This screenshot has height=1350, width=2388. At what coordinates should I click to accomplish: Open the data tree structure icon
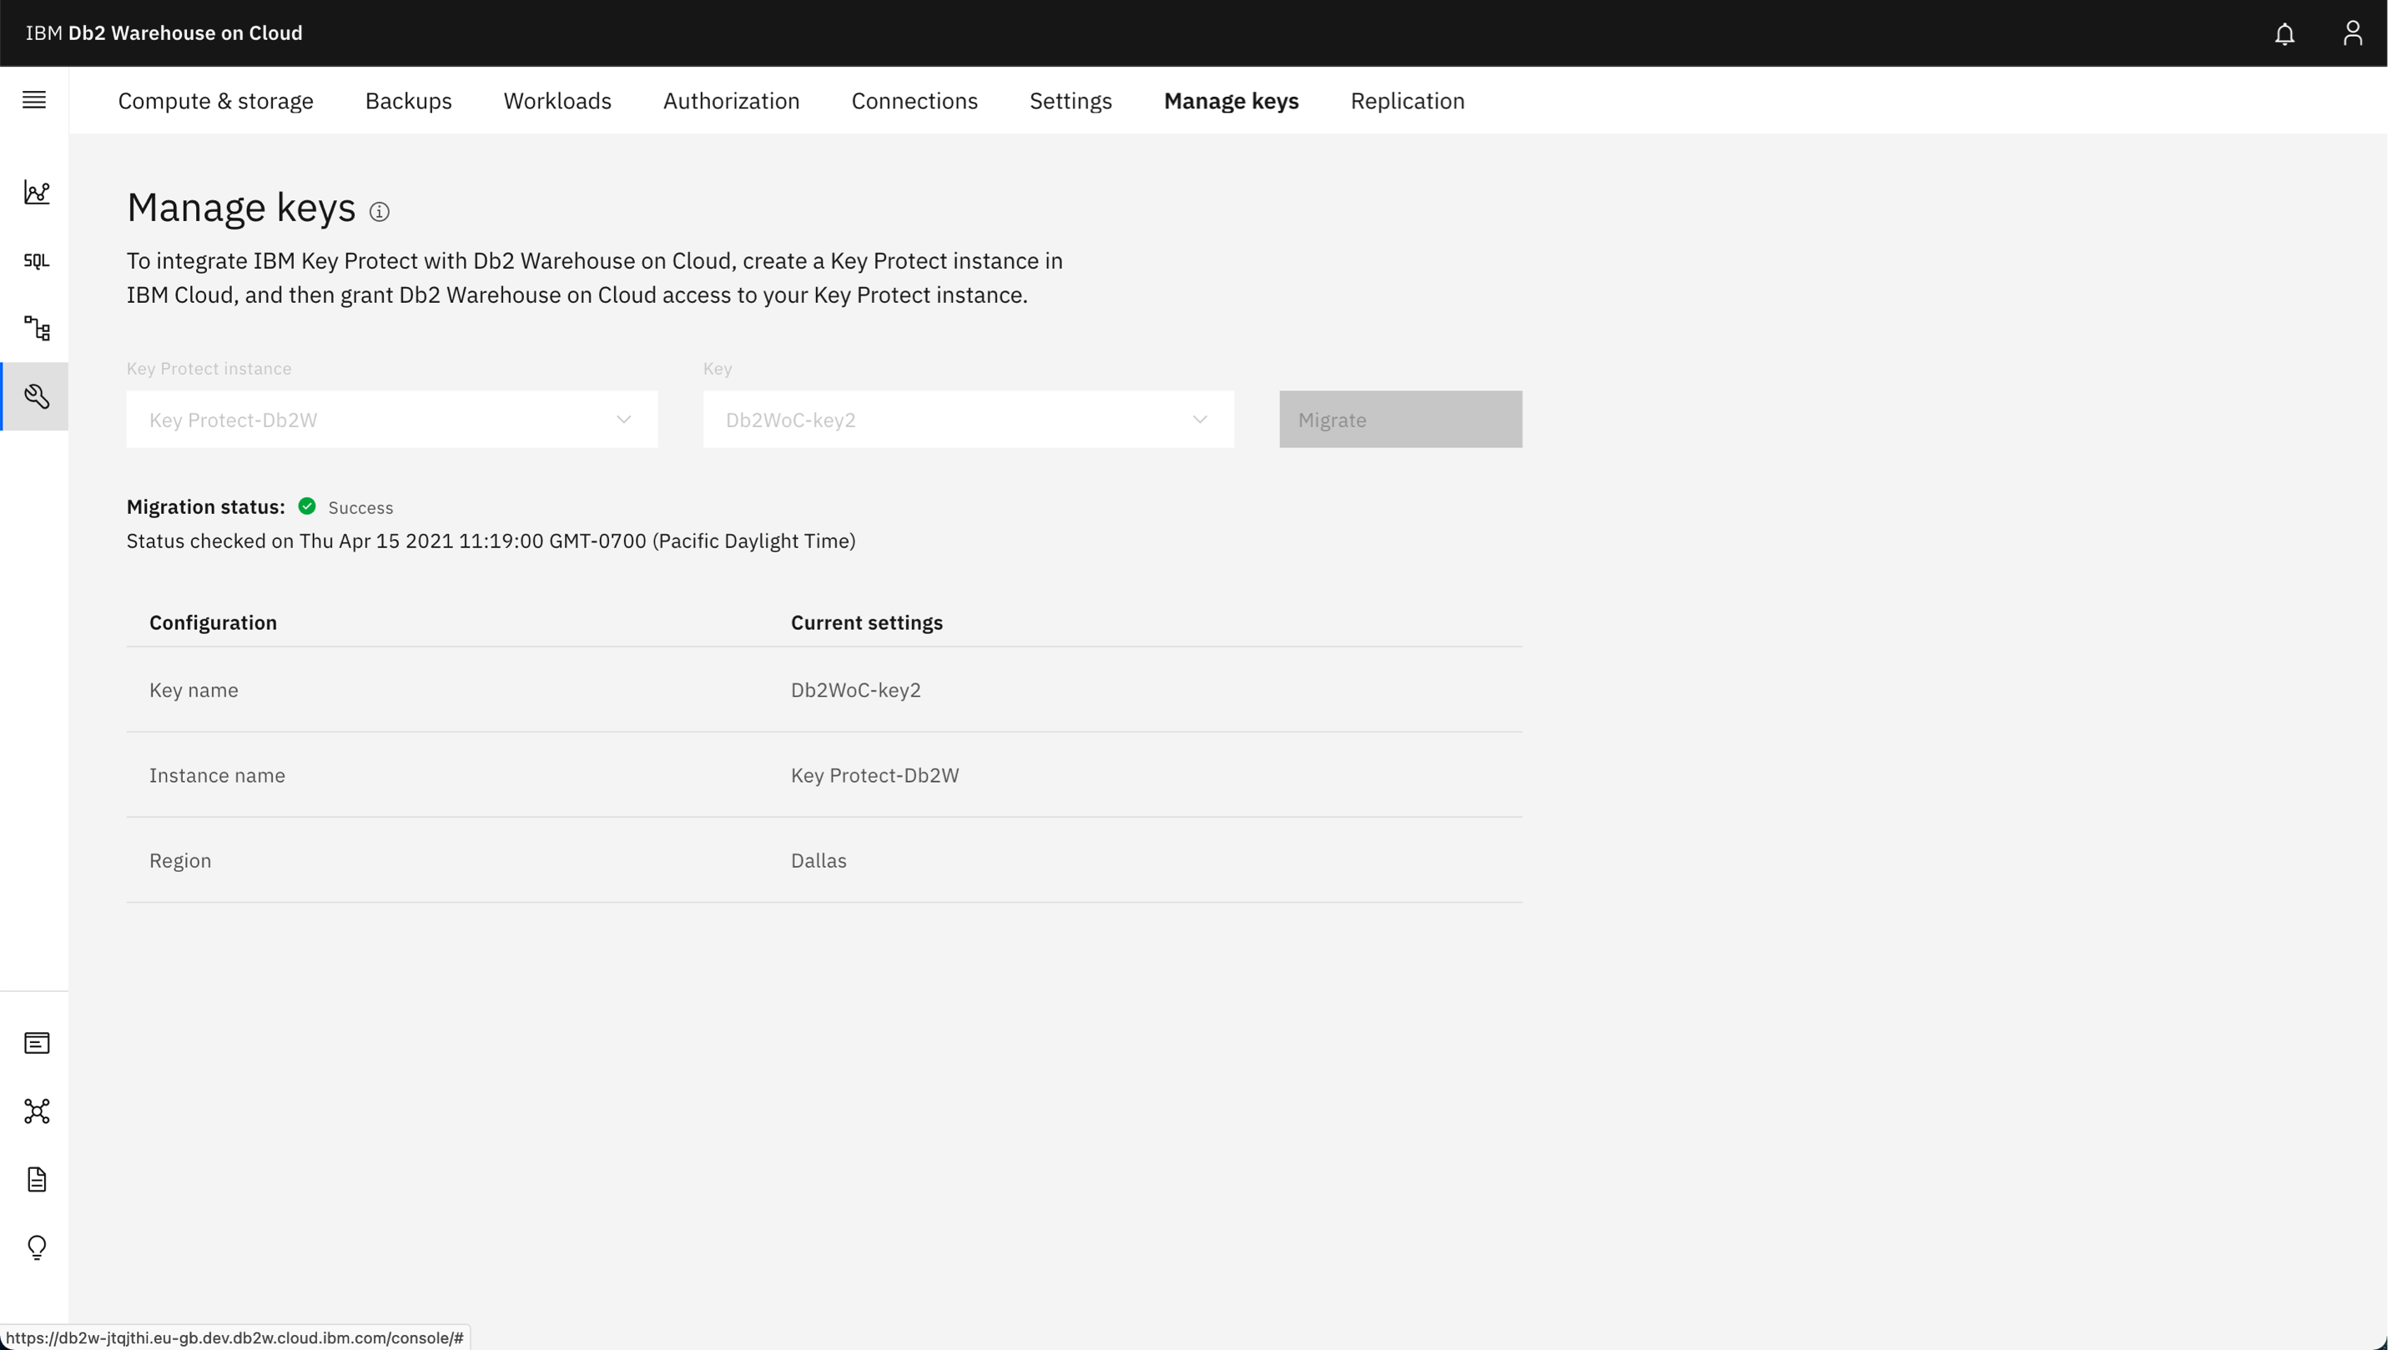tap(36, 328)
